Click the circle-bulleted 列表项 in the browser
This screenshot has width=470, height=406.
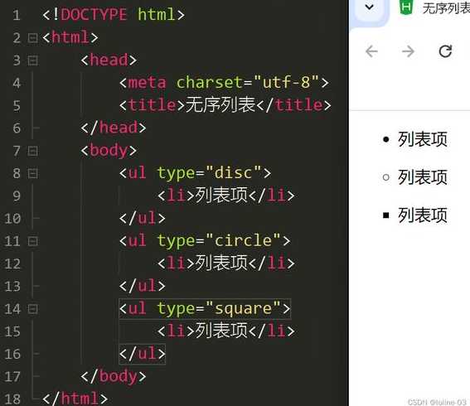coord(423,177)
